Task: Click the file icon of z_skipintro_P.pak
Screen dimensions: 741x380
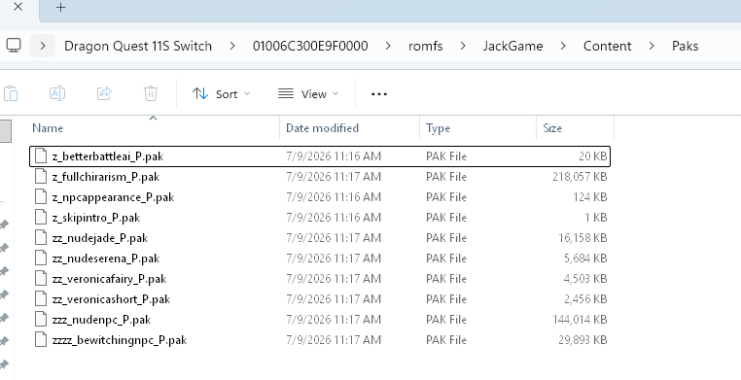Action: [x=41, y=218]
